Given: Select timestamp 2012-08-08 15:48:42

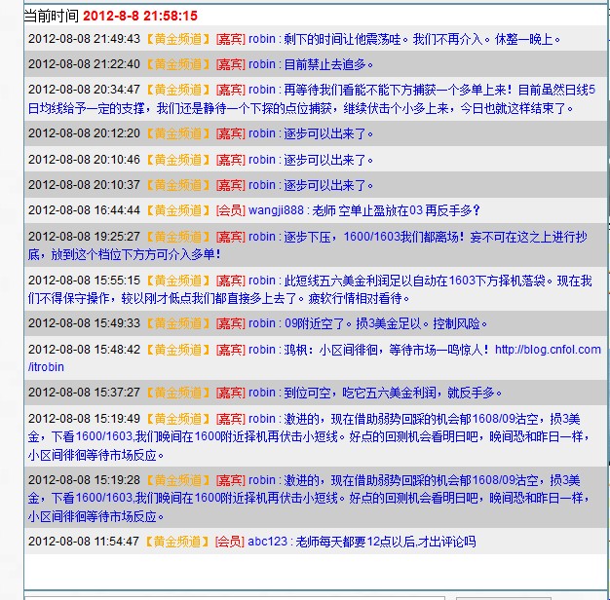Looking at the screenshot, I should pyautogui.click(x=84, y=350).
